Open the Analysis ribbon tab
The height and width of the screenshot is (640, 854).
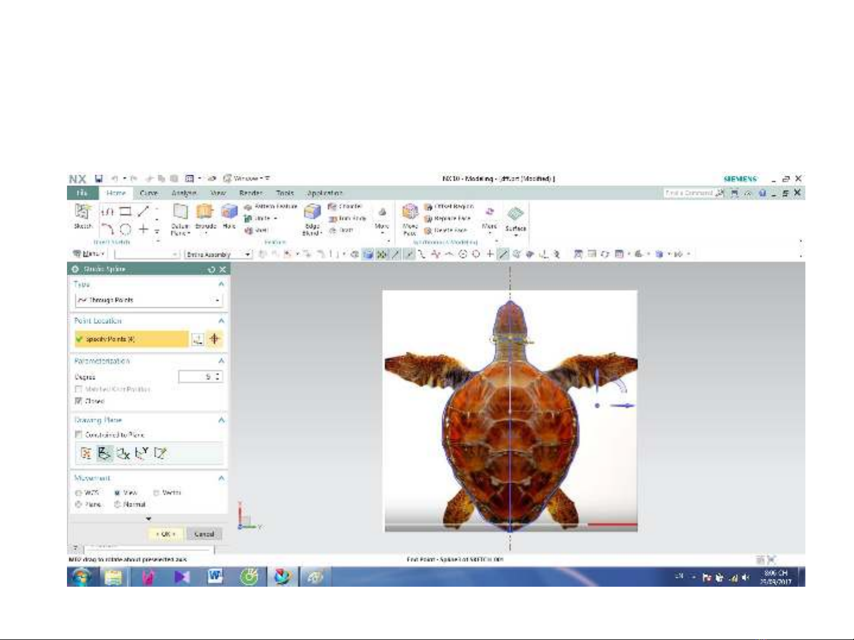click(184, 193)
